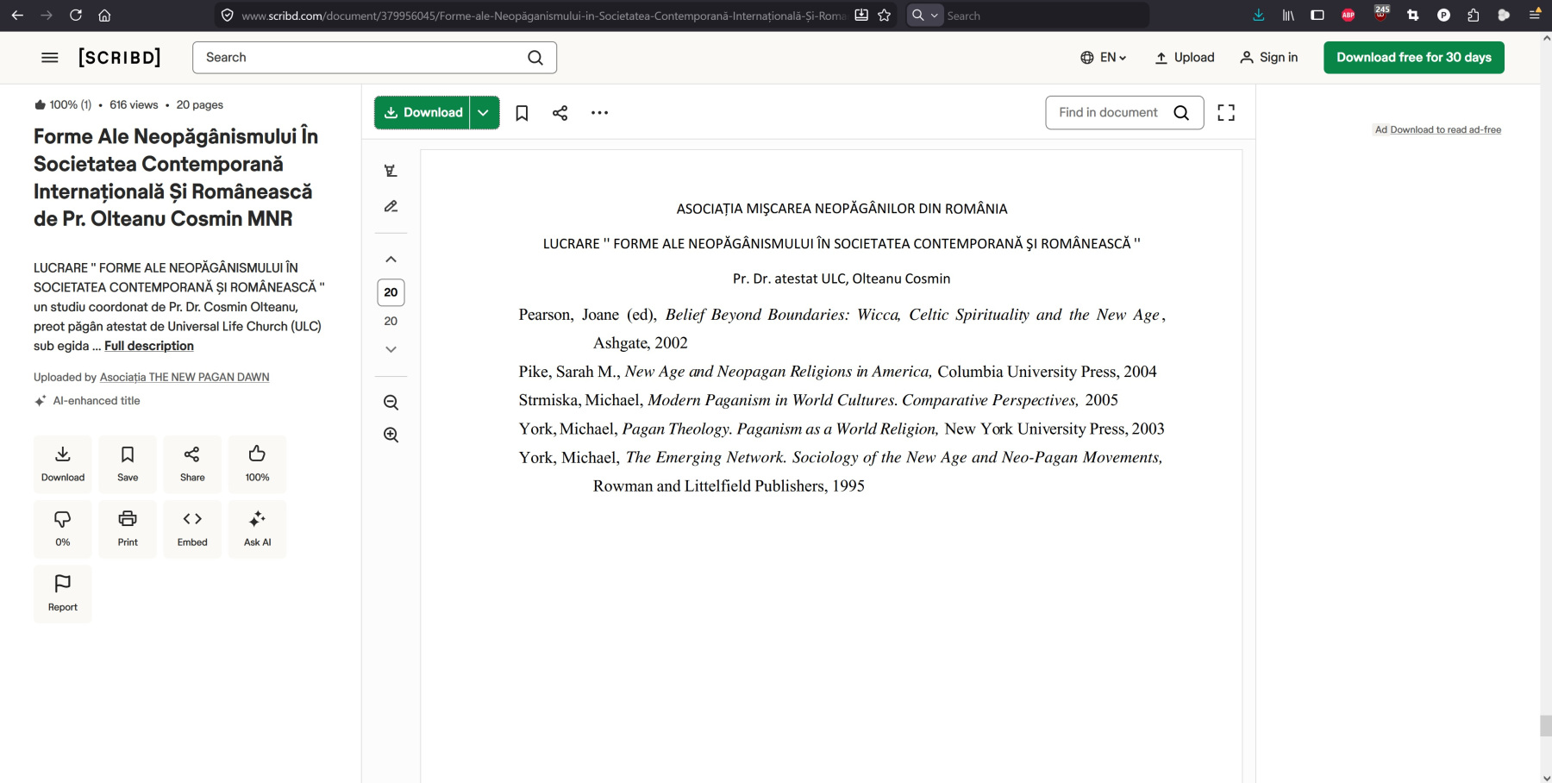Open more options three-dot menu

click(x=599, y=113)
